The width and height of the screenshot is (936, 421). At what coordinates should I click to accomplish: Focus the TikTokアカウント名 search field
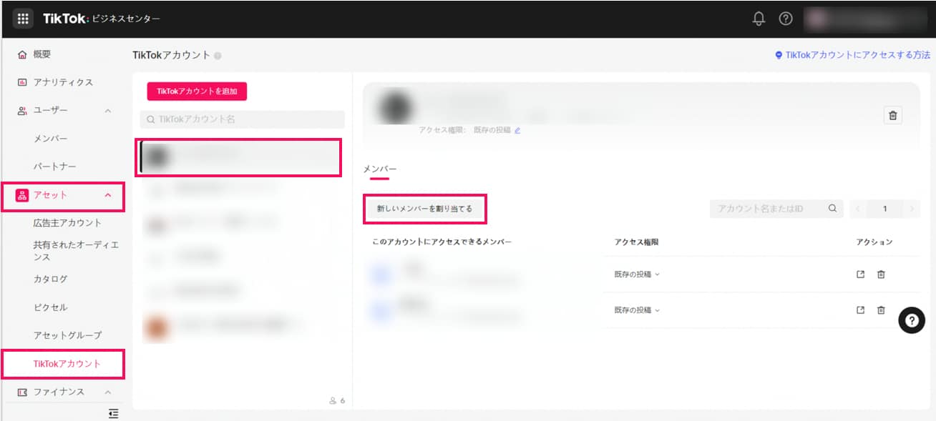(x=243, y=119)
